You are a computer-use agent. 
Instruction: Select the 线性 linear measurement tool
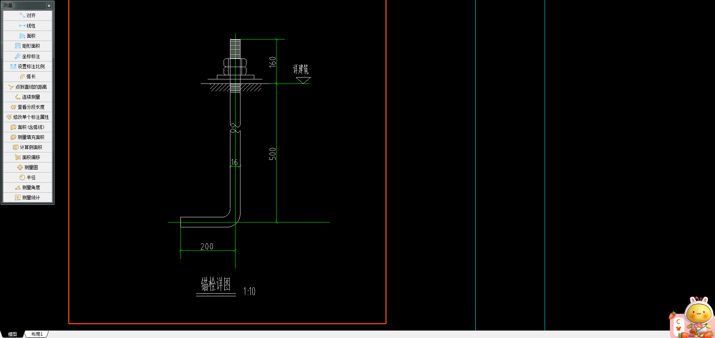pos(28,26)
